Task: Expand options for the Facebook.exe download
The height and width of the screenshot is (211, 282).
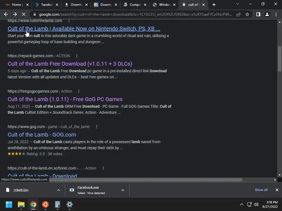Action: (x=123, y=190)
